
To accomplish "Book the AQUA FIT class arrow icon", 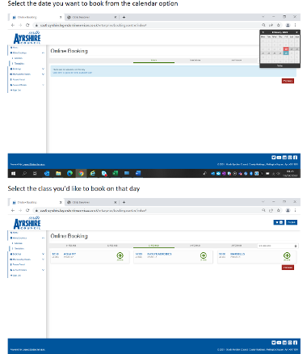I will click(x=120, y=255).
